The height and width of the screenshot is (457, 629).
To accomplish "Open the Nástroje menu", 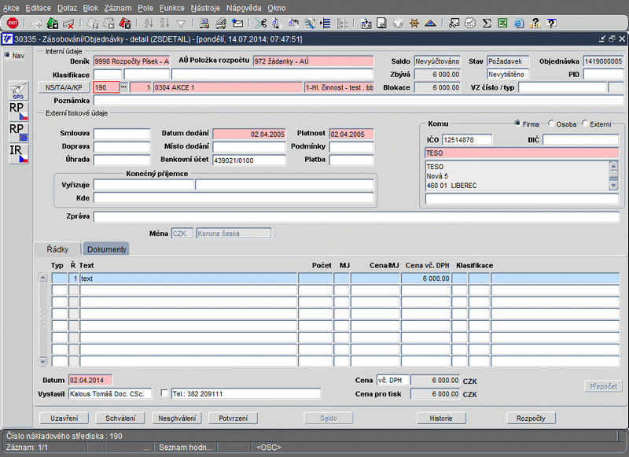I will 205,8.
